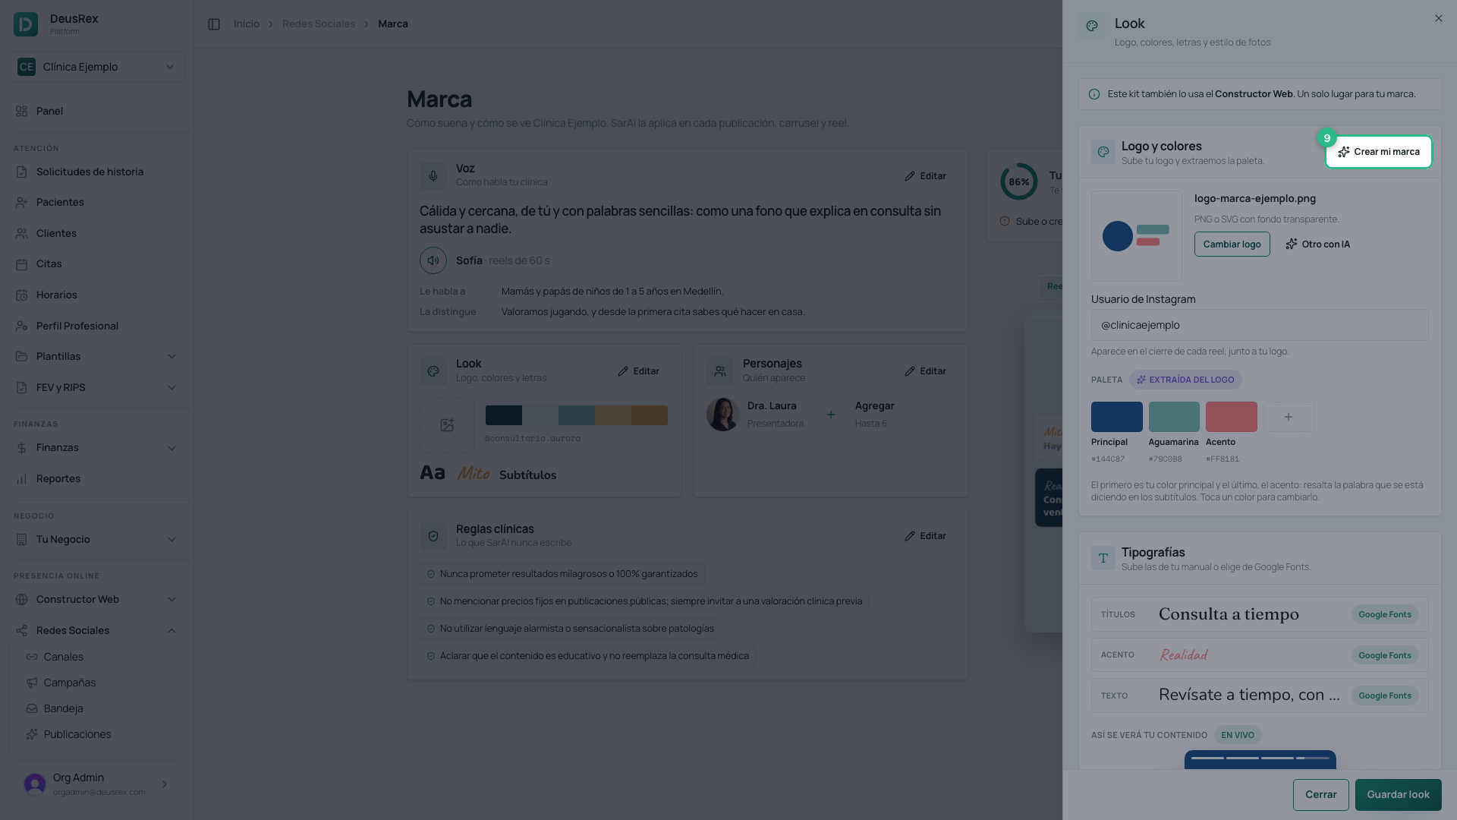Screen dimensions: 1457x820
Task: Expand Constructor Web menu
Action: point(96,599)
